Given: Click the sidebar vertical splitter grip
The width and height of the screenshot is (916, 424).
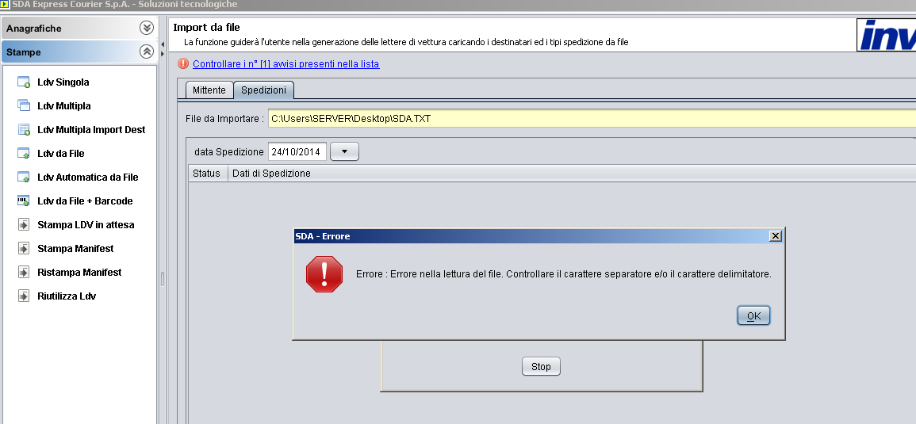Looking at the screenshot, I should click(x=163, y=279).
